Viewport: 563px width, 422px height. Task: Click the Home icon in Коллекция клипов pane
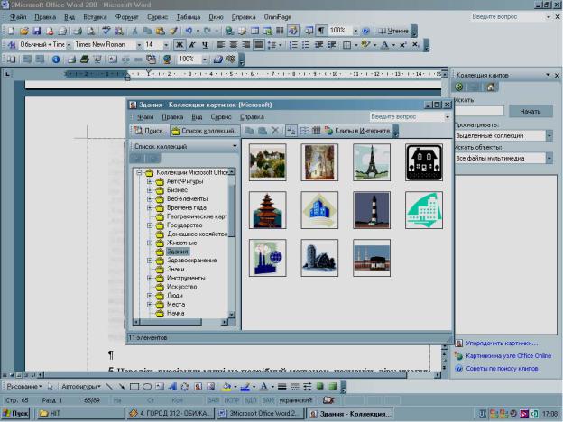coord(490,87)
